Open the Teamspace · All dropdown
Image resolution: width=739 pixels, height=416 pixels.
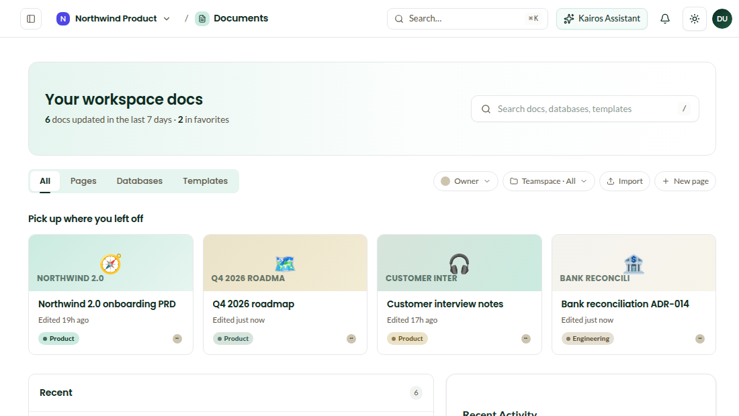click(549, 181)
